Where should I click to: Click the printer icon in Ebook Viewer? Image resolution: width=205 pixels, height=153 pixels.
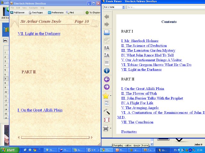click(106, 128)
